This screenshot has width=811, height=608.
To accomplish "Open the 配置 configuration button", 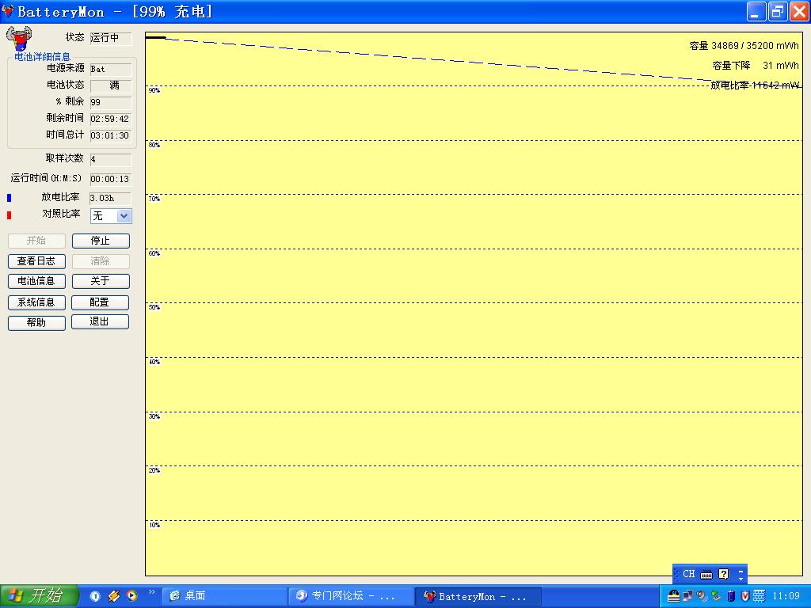I will 100,302.
